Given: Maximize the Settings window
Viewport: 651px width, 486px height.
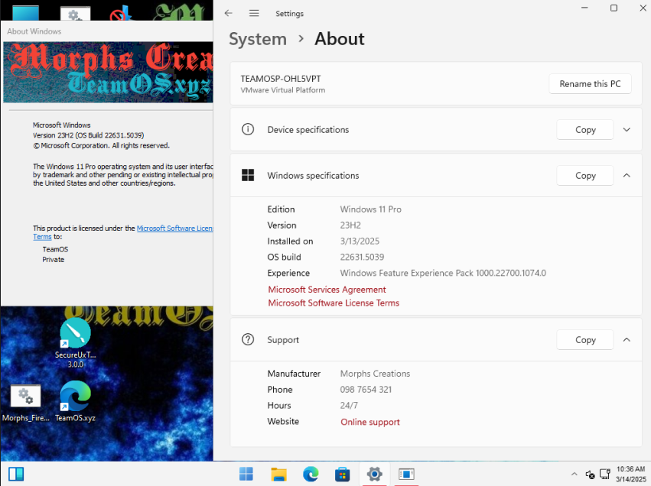Looking at the screenshot, I should click(x=614, y=8).
